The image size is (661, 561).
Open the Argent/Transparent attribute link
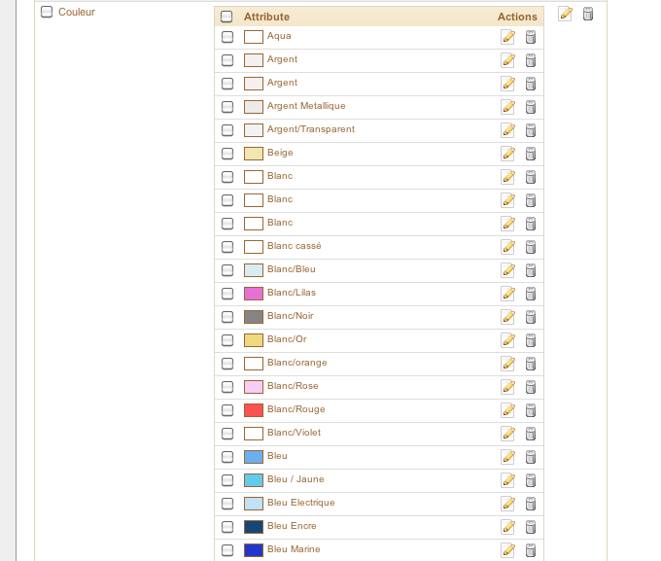coord(311,129)
